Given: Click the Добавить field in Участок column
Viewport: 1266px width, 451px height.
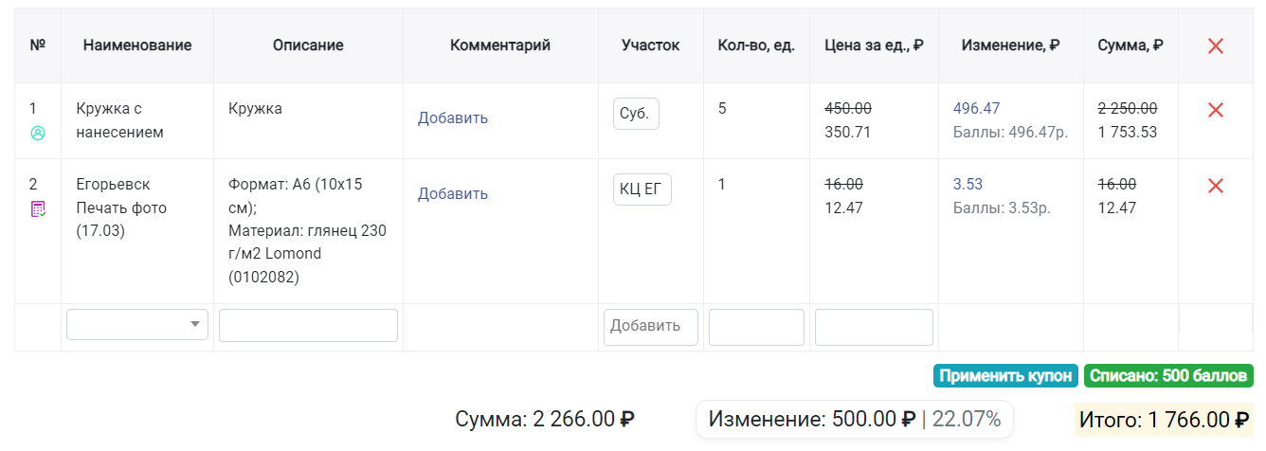Looking at the screenshot, I should (x=651, y=327).
